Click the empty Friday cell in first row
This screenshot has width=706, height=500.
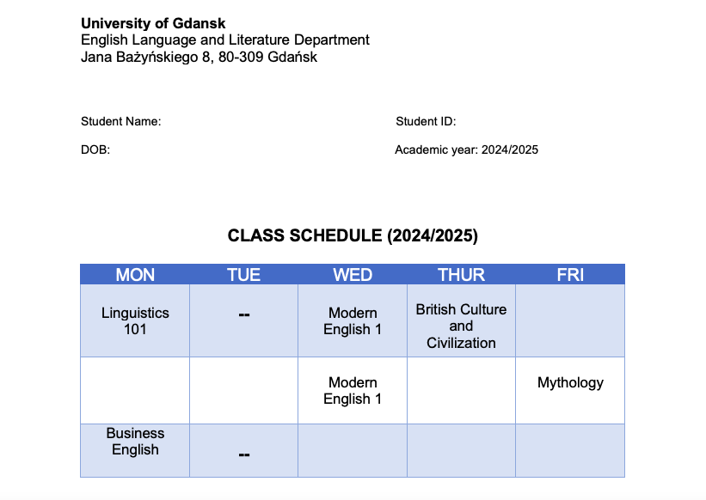570,320
